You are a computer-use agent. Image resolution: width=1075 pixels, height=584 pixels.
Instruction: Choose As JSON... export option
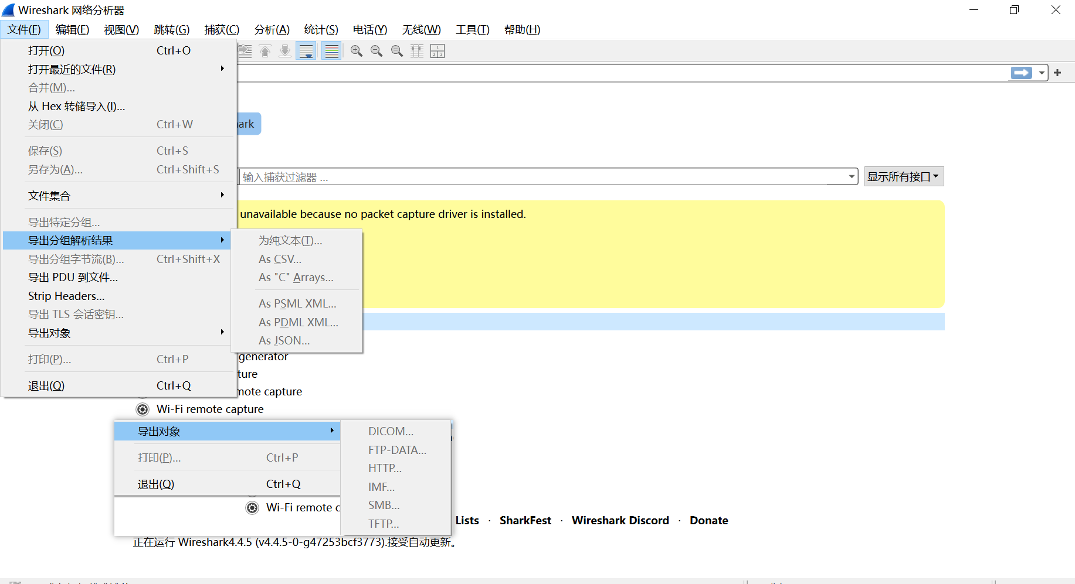coord(297,340)
